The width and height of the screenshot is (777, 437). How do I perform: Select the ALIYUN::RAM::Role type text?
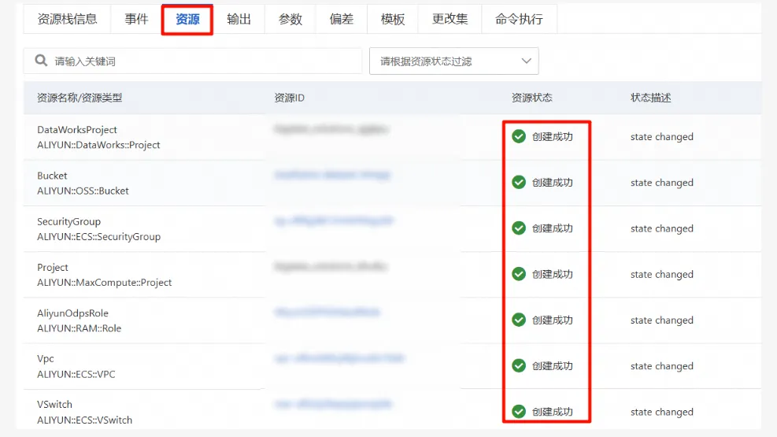(79, 328)
